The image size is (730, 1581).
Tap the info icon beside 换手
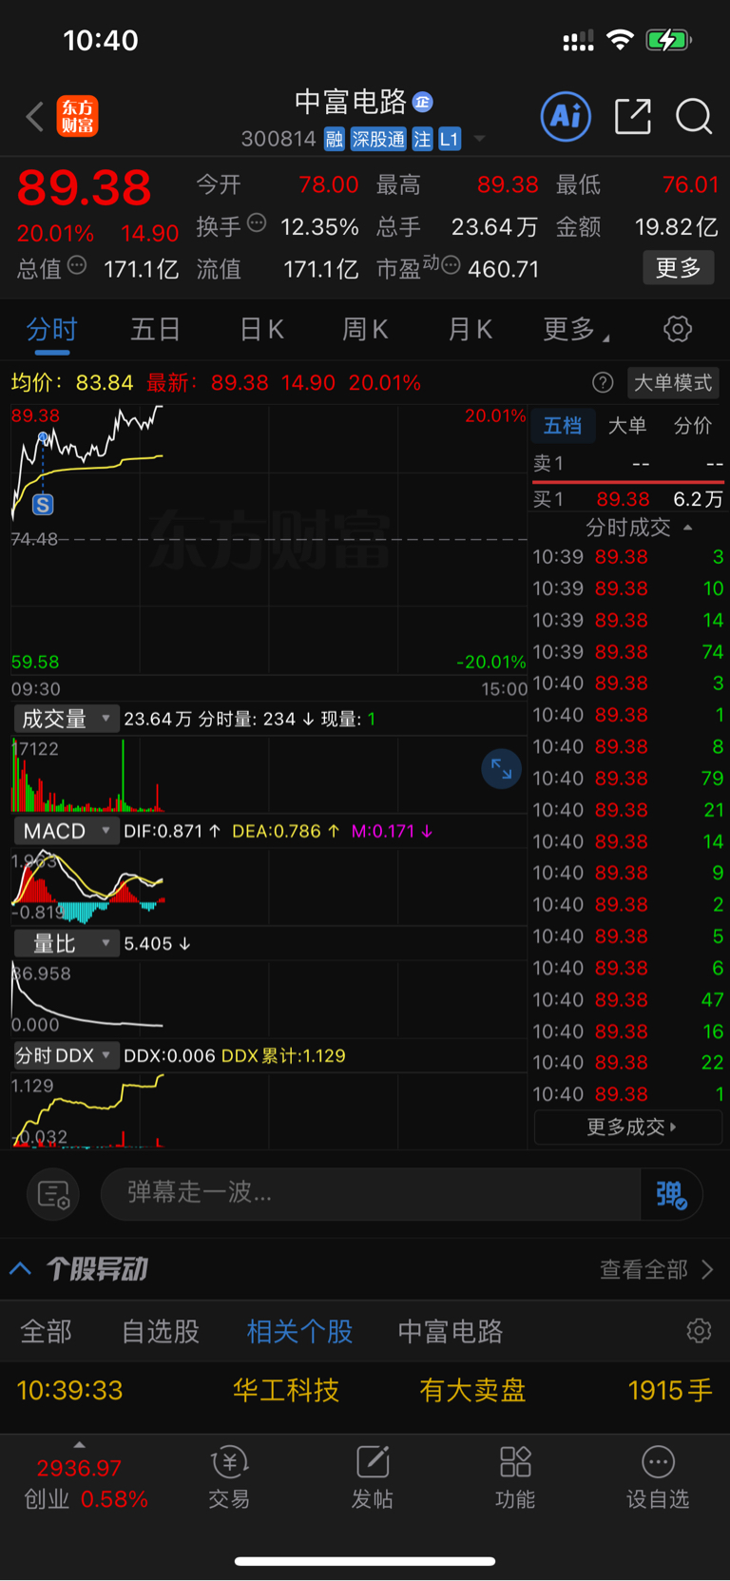pyautogui.click(x=257, y=223)
